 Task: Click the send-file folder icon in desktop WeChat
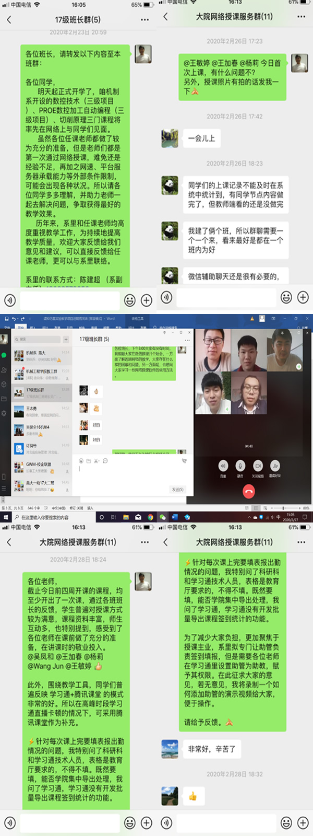coord(89,461)
